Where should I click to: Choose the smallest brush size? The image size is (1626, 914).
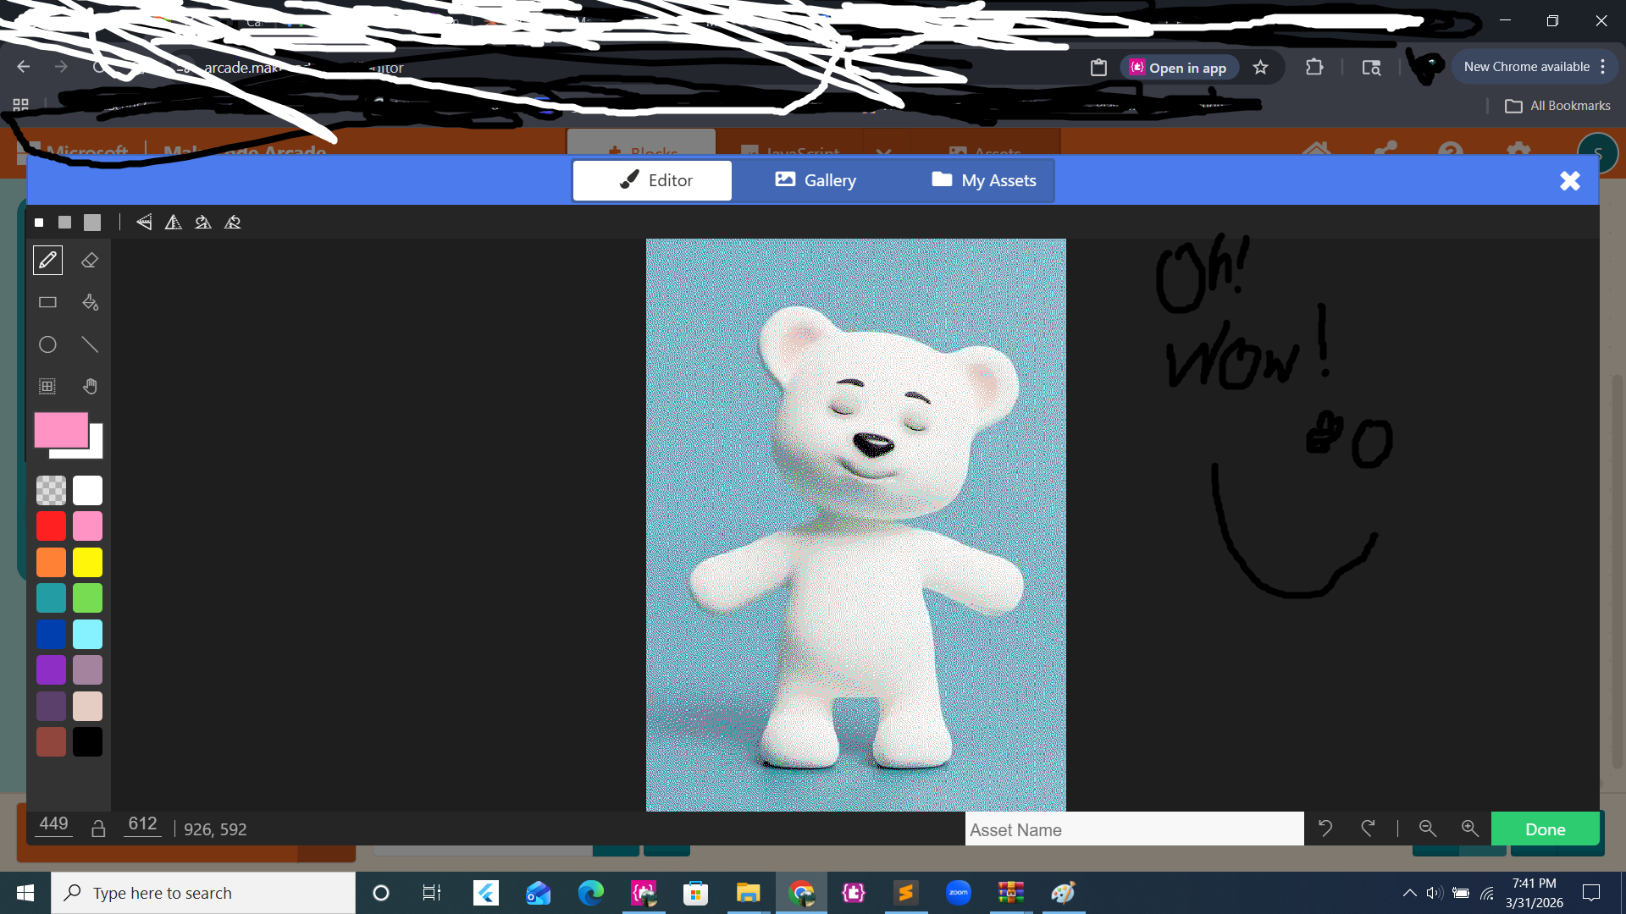pos(39,223)
